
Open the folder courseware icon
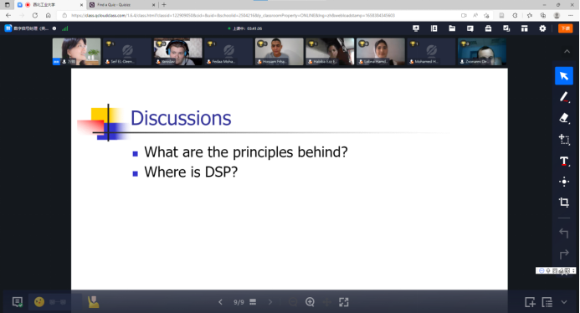click(x=452, y=28)
